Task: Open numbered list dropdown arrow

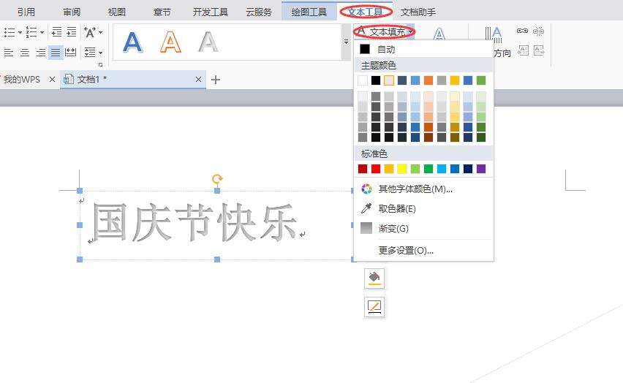Action: click(42, 32)
